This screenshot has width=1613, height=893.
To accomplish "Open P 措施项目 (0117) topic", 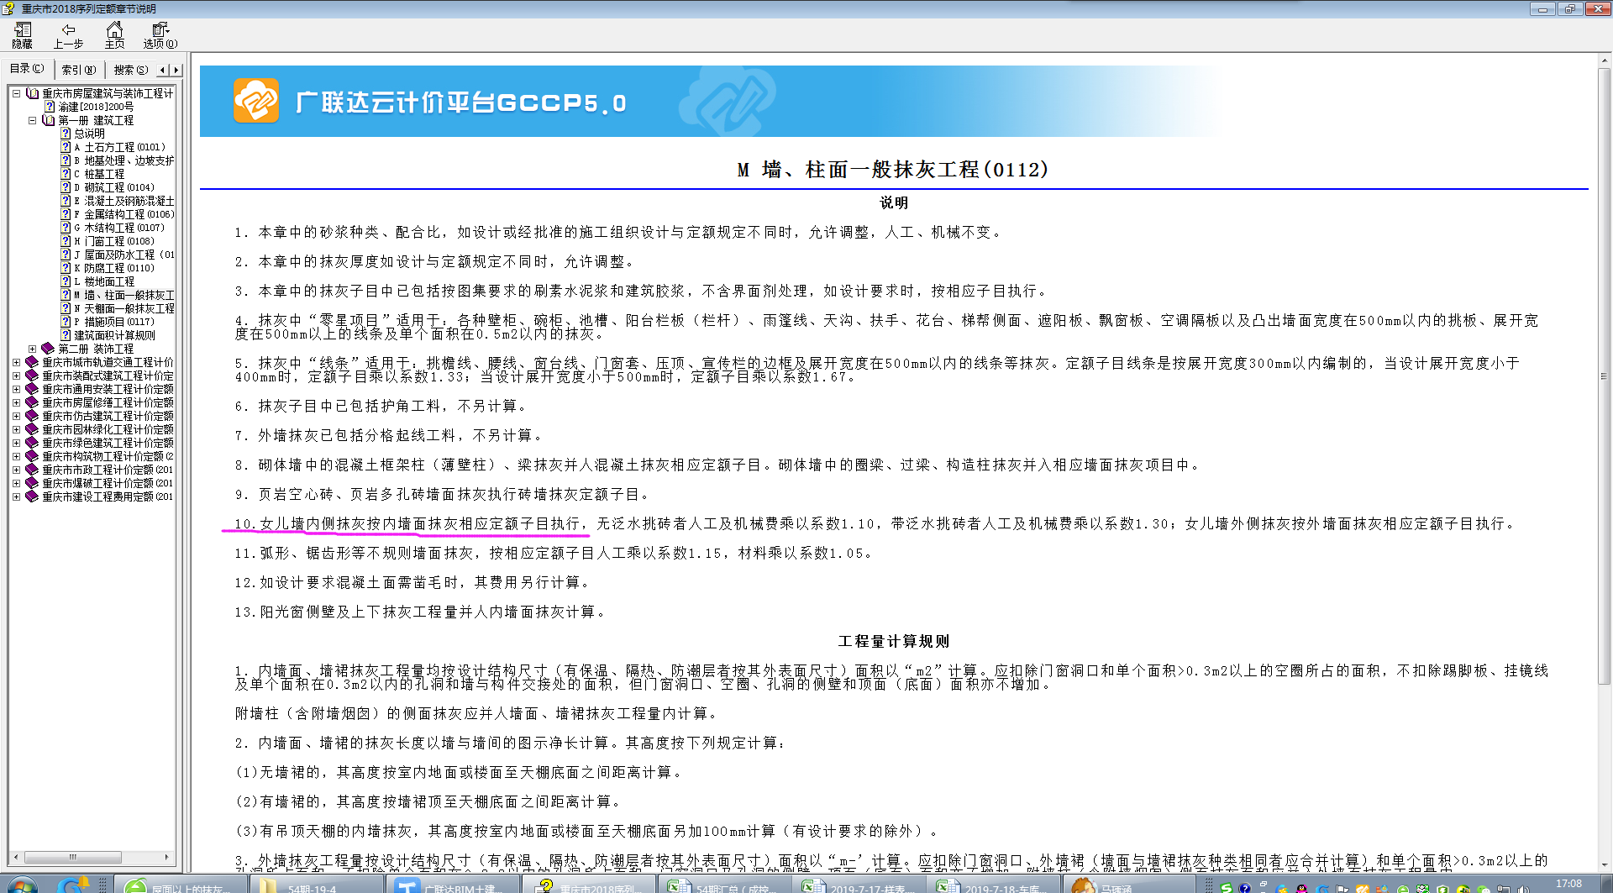I will 114,322.
